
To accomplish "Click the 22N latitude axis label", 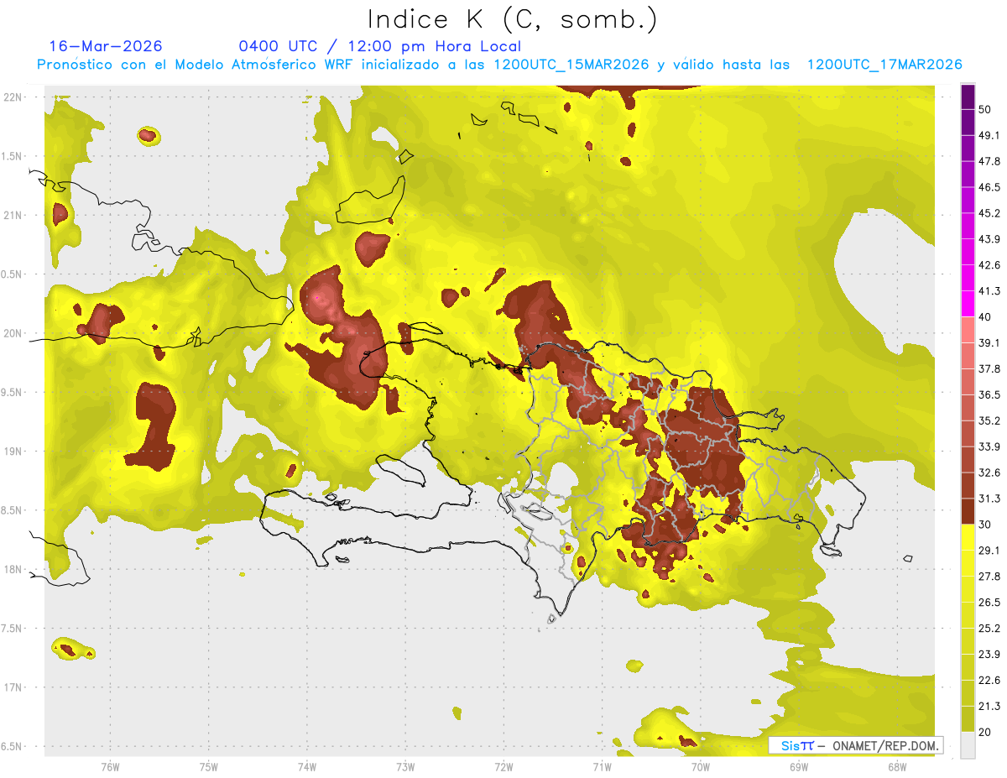I will tap(13, 97).
